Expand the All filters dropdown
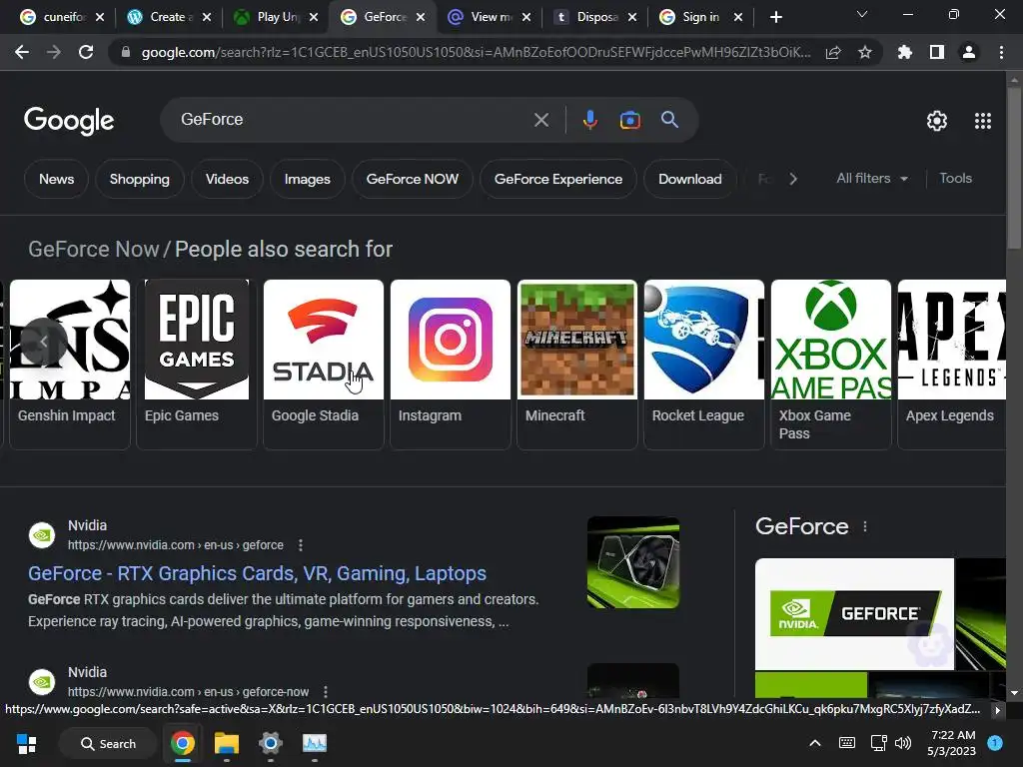The image size is (1023, 767). [872, 178]
